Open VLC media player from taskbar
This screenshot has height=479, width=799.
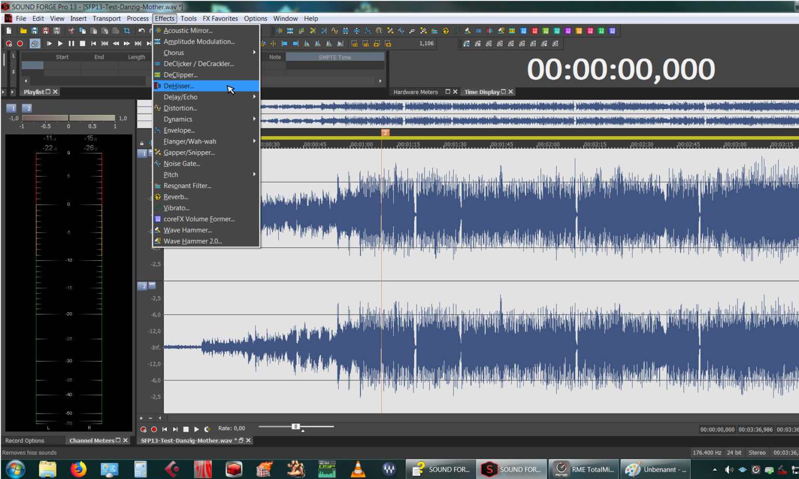358,469
